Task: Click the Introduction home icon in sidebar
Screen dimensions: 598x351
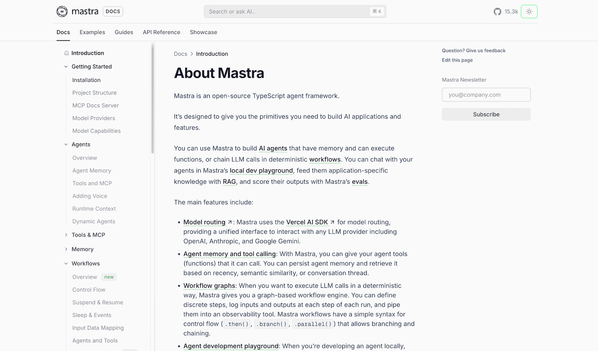Action: point(67,53)
